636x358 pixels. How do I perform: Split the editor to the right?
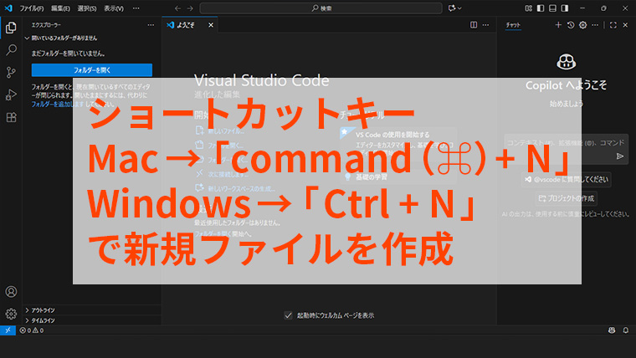(x=472, y=25)
